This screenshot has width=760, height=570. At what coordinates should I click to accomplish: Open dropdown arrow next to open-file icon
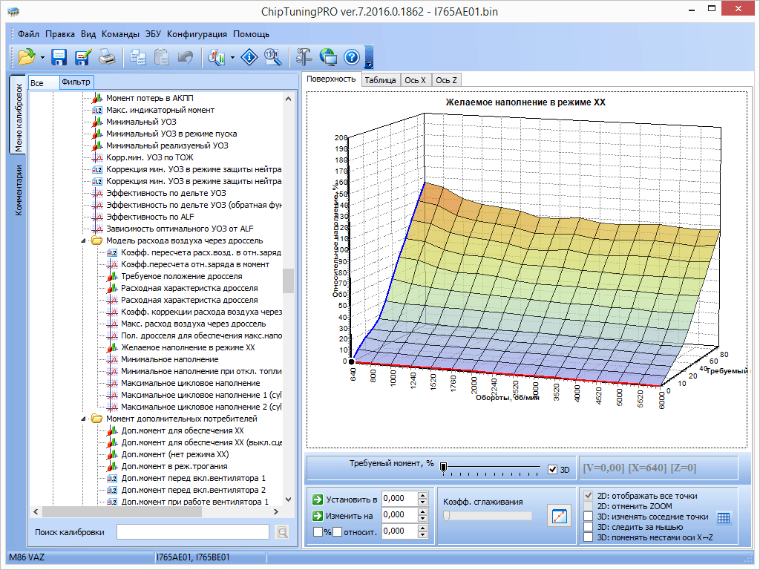pos(42,57)
